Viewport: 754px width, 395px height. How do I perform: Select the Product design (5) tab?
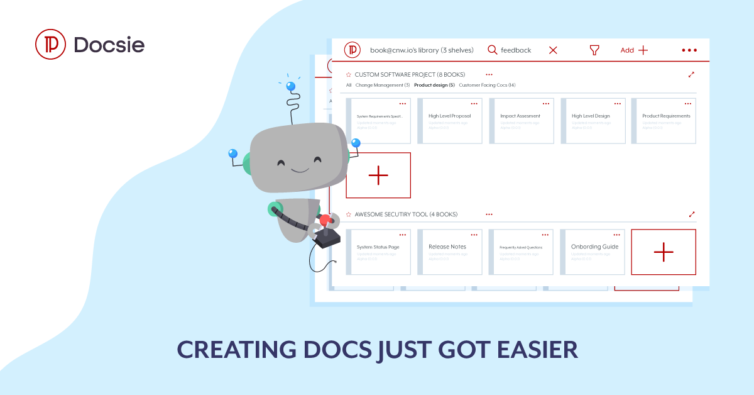pos(434,85)
